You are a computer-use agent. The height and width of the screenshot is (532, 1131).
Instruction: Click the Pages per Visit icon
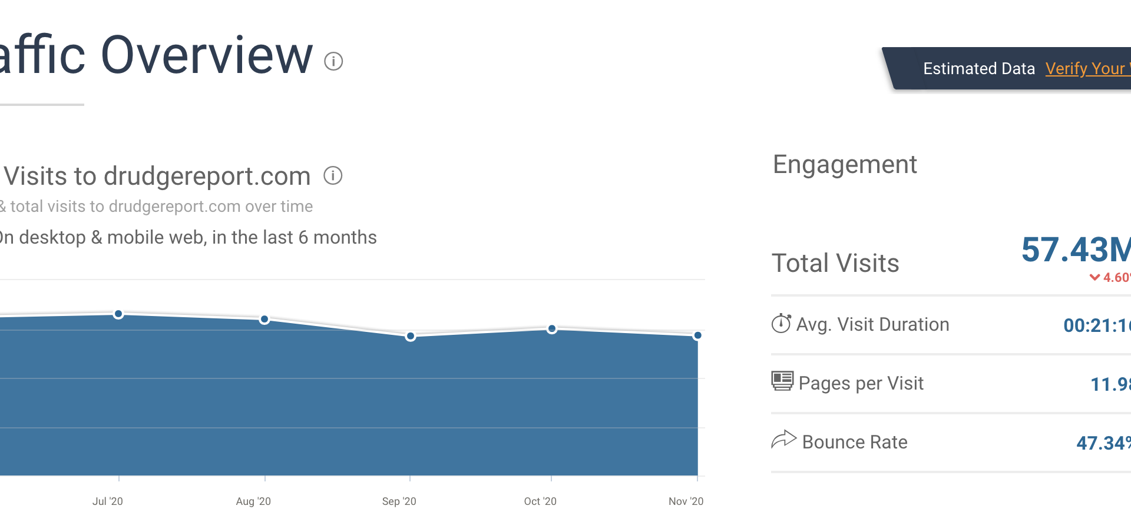[782, 381]
